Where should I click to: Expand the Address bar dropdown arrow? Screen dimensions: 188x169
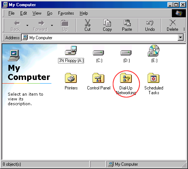(x=181, y=37)
